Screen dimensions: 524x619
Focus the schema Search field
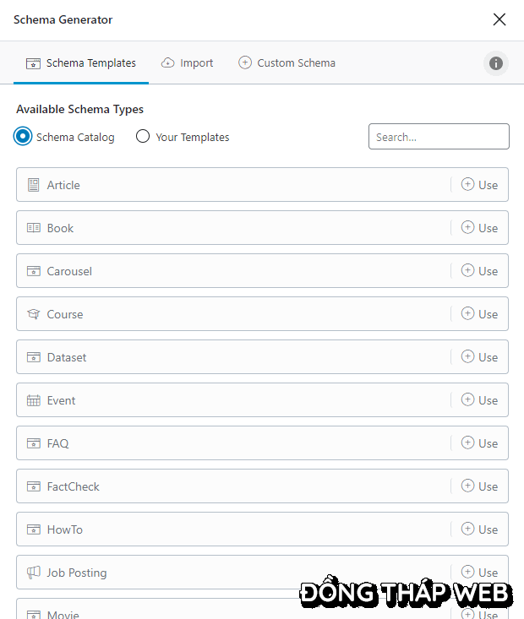[x=439, y=137]
